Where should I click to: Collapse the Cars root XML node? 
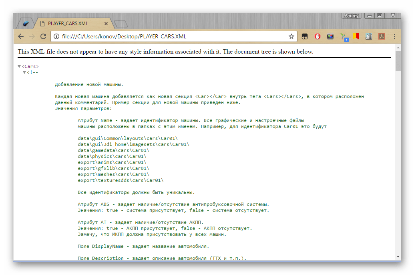coord(19,66)
